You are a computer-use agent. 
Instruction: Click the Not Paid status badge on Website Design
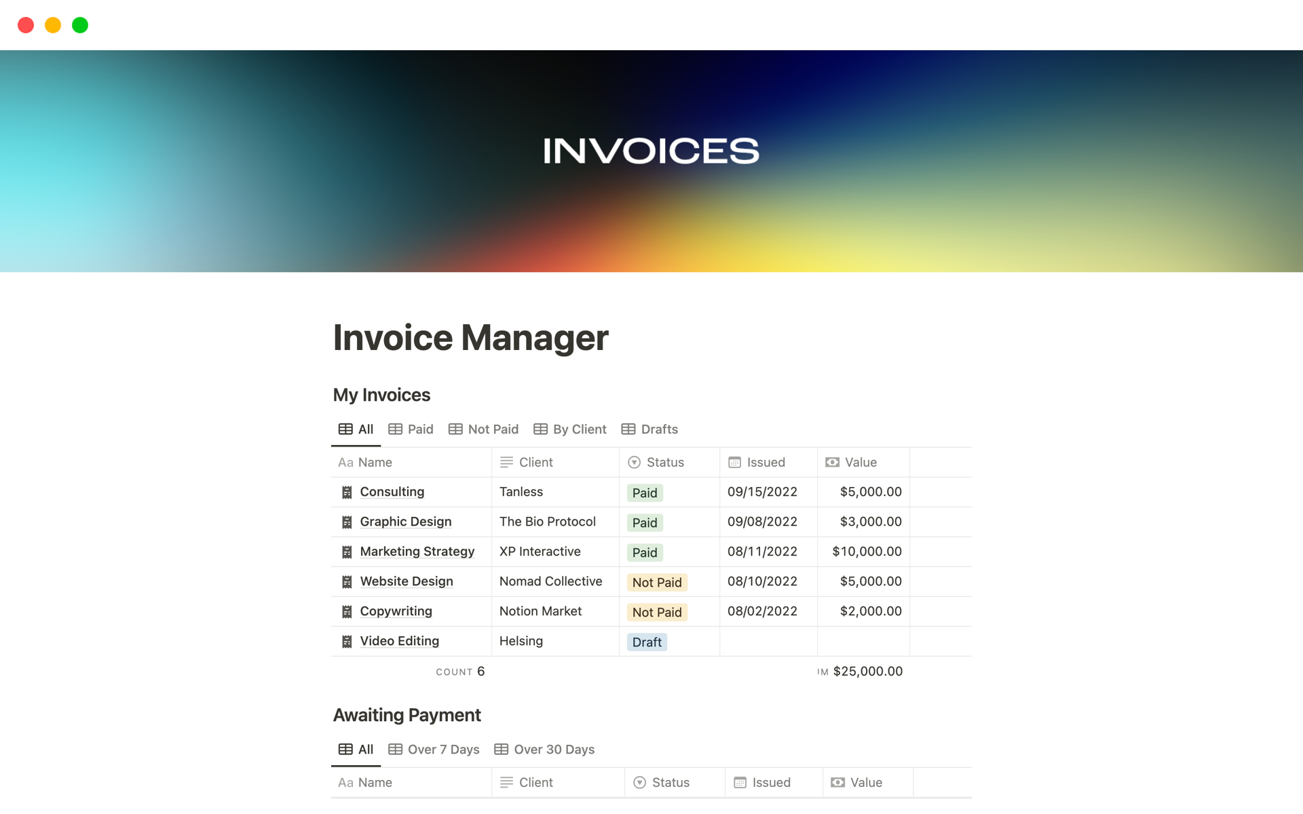point(657,581)
